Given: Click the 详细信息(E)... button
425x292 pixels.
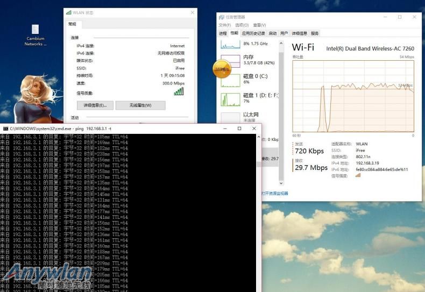Looking at the screenshot, I should (95, 105).
